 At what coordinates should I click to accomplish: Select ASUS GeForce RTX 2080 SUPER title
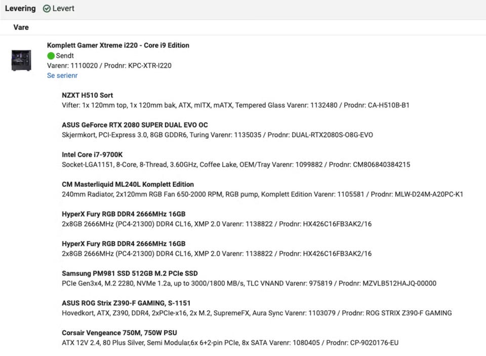(135, 125)
